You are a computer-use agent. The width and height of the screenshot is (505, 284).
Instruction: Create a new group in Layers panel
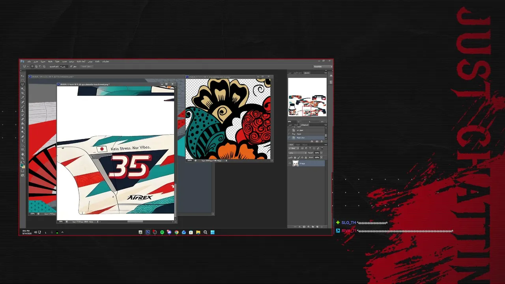(x=313, y=227)
